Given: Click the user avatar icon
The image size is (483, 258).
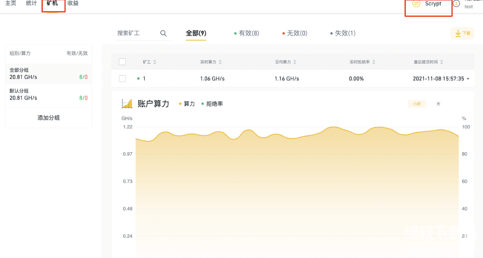Looking at the screenshot, I should point(457,3).
